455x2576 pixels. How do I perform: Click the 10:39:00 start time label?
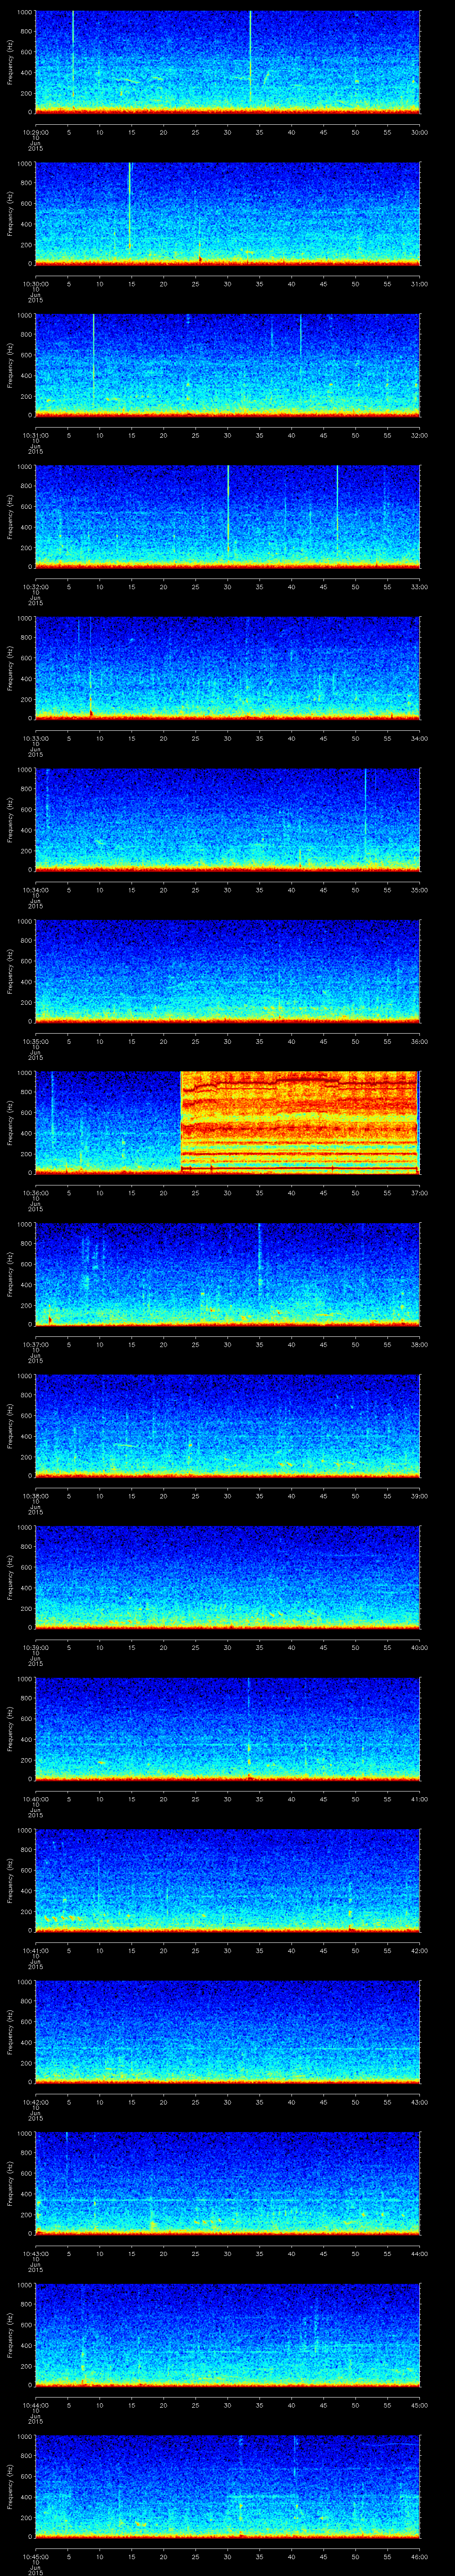click(35, 1647)
